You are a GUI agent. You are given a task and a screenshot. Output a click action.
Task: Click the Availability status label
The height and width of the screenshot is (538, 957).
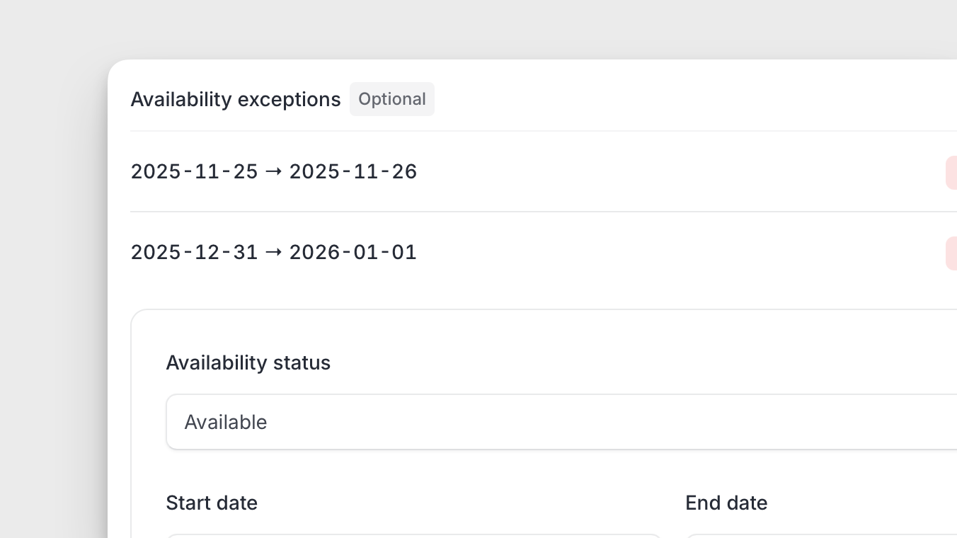[248, 362]
